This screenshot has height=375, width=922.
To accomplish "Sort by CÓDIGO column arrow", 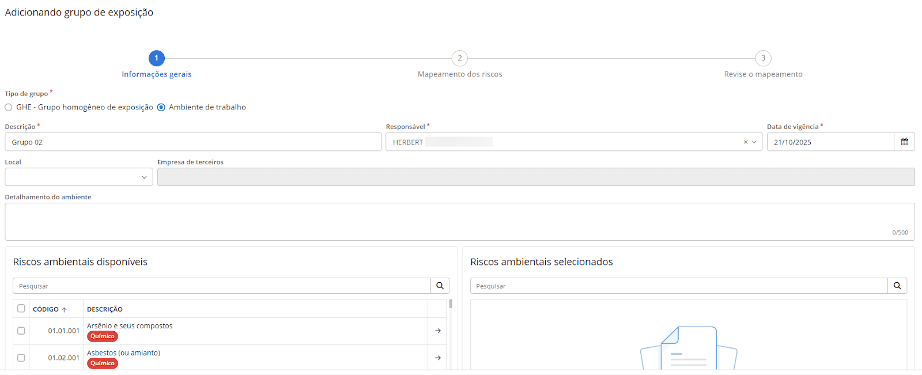I will 64,310.
